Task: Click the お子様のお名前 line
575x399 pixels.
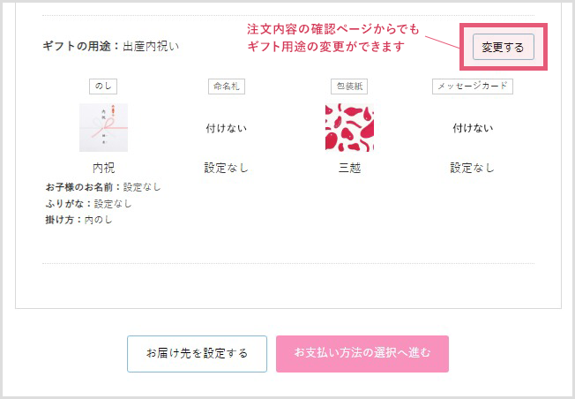Action: coord(101,187)
